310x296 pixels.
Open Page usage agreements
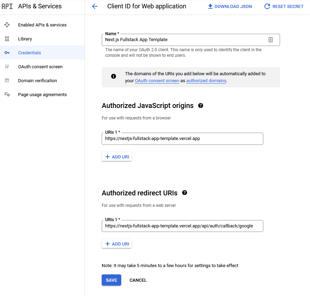pyautogui.click(x=42, y=94)
